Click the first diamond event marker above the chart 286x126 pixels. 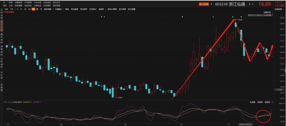pos(102,17)
